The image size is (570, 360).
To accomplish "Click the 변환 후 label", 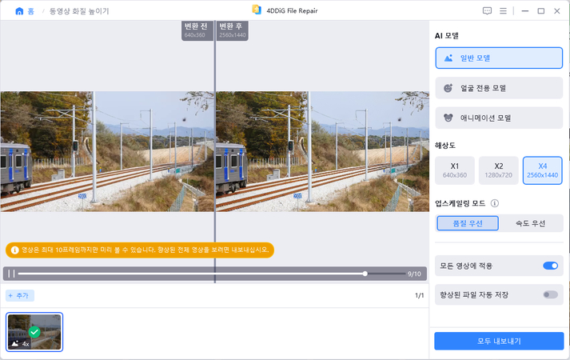I will click(231, 26).
